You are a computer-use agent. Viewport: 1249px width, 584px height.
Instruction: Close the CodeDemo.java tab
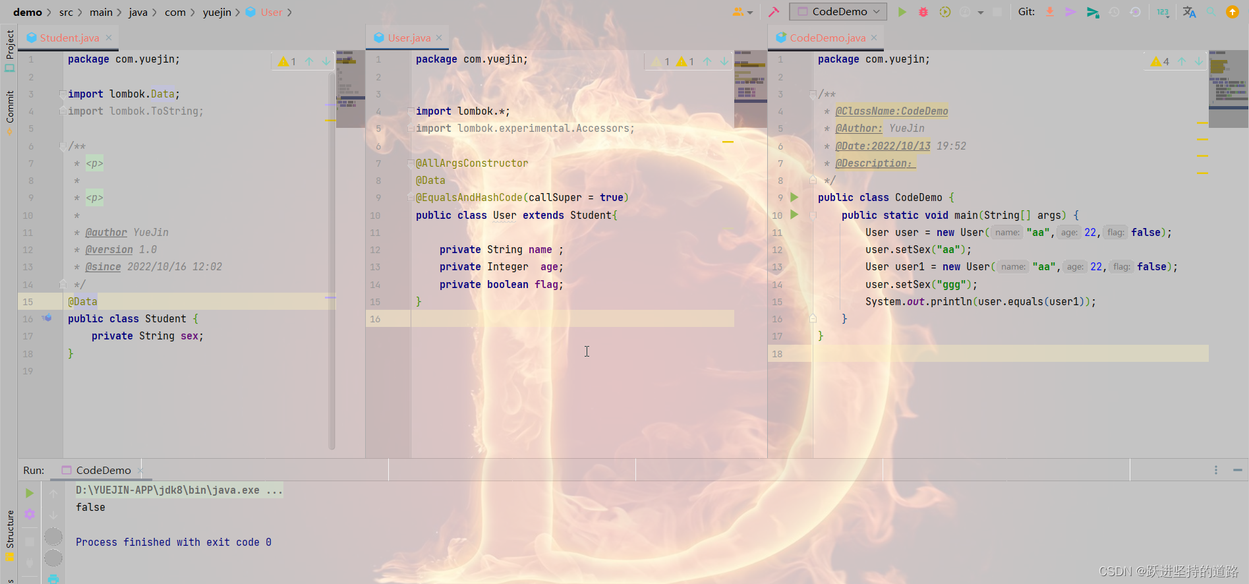click(874, 38)
